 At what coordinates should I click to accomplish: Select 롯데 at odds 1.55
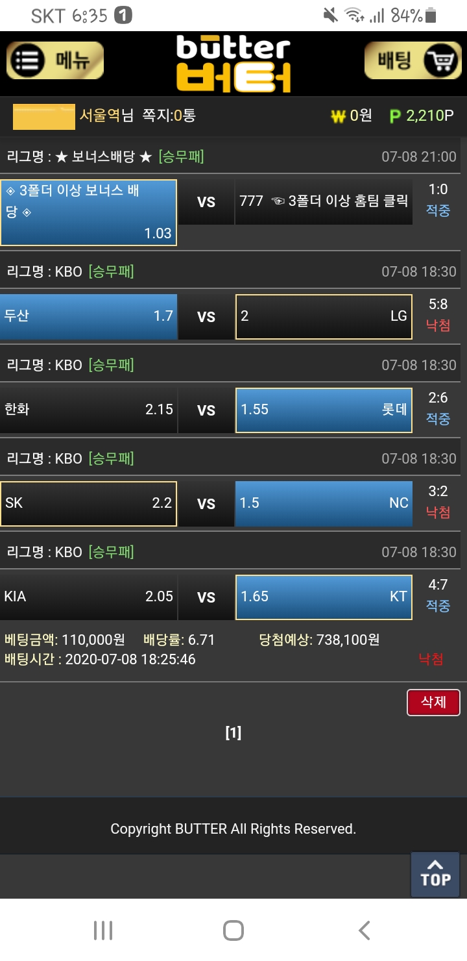[x=324, y=410]
